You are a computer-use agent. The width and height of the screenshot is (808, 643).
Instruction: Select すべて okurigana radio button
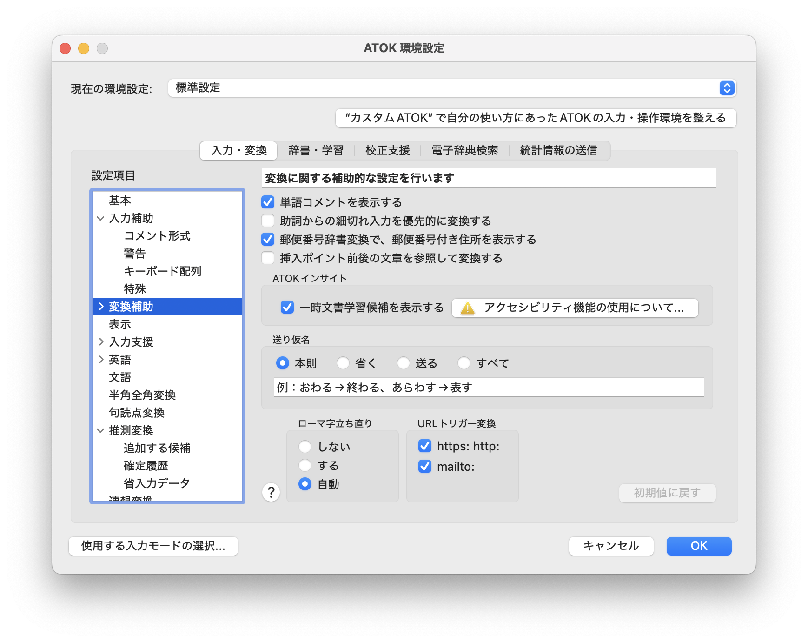464,363
